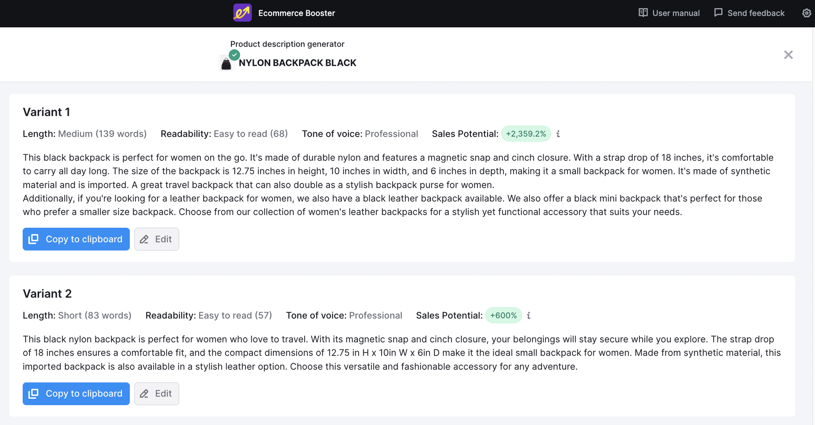
Task: Copy Variant 2 description to clipboard
Action: point(76,394)
